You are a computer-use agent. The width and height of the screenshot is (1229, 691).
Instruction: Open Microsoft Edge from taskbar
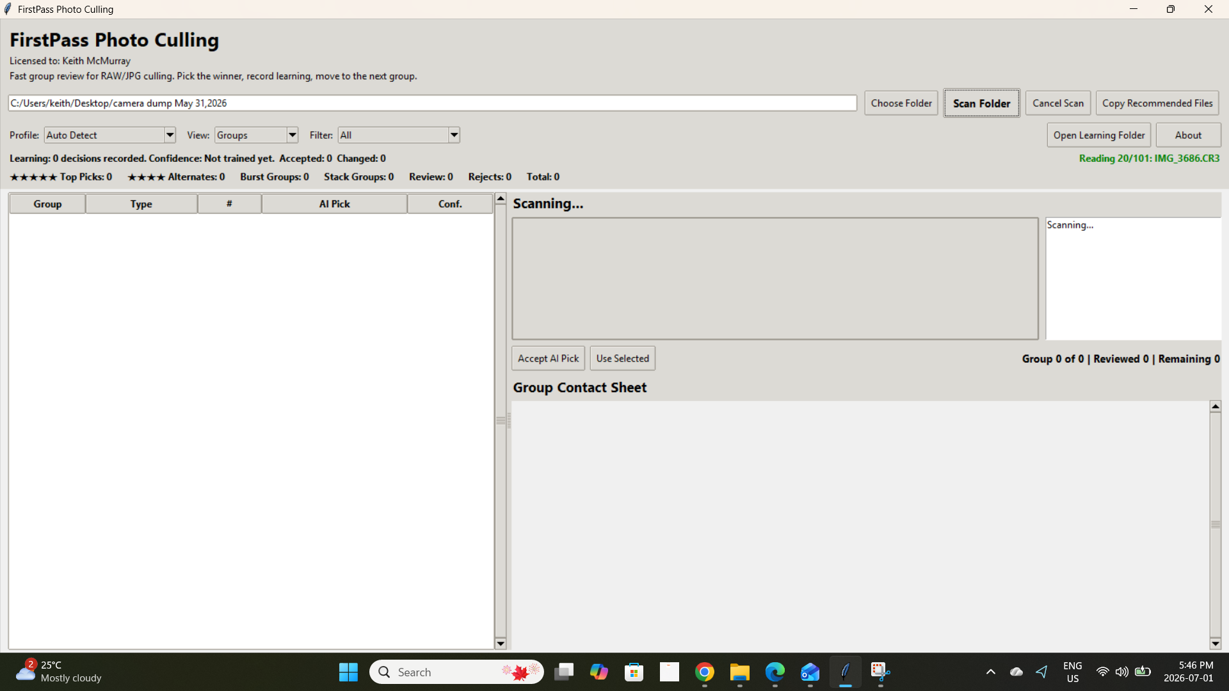775,672
